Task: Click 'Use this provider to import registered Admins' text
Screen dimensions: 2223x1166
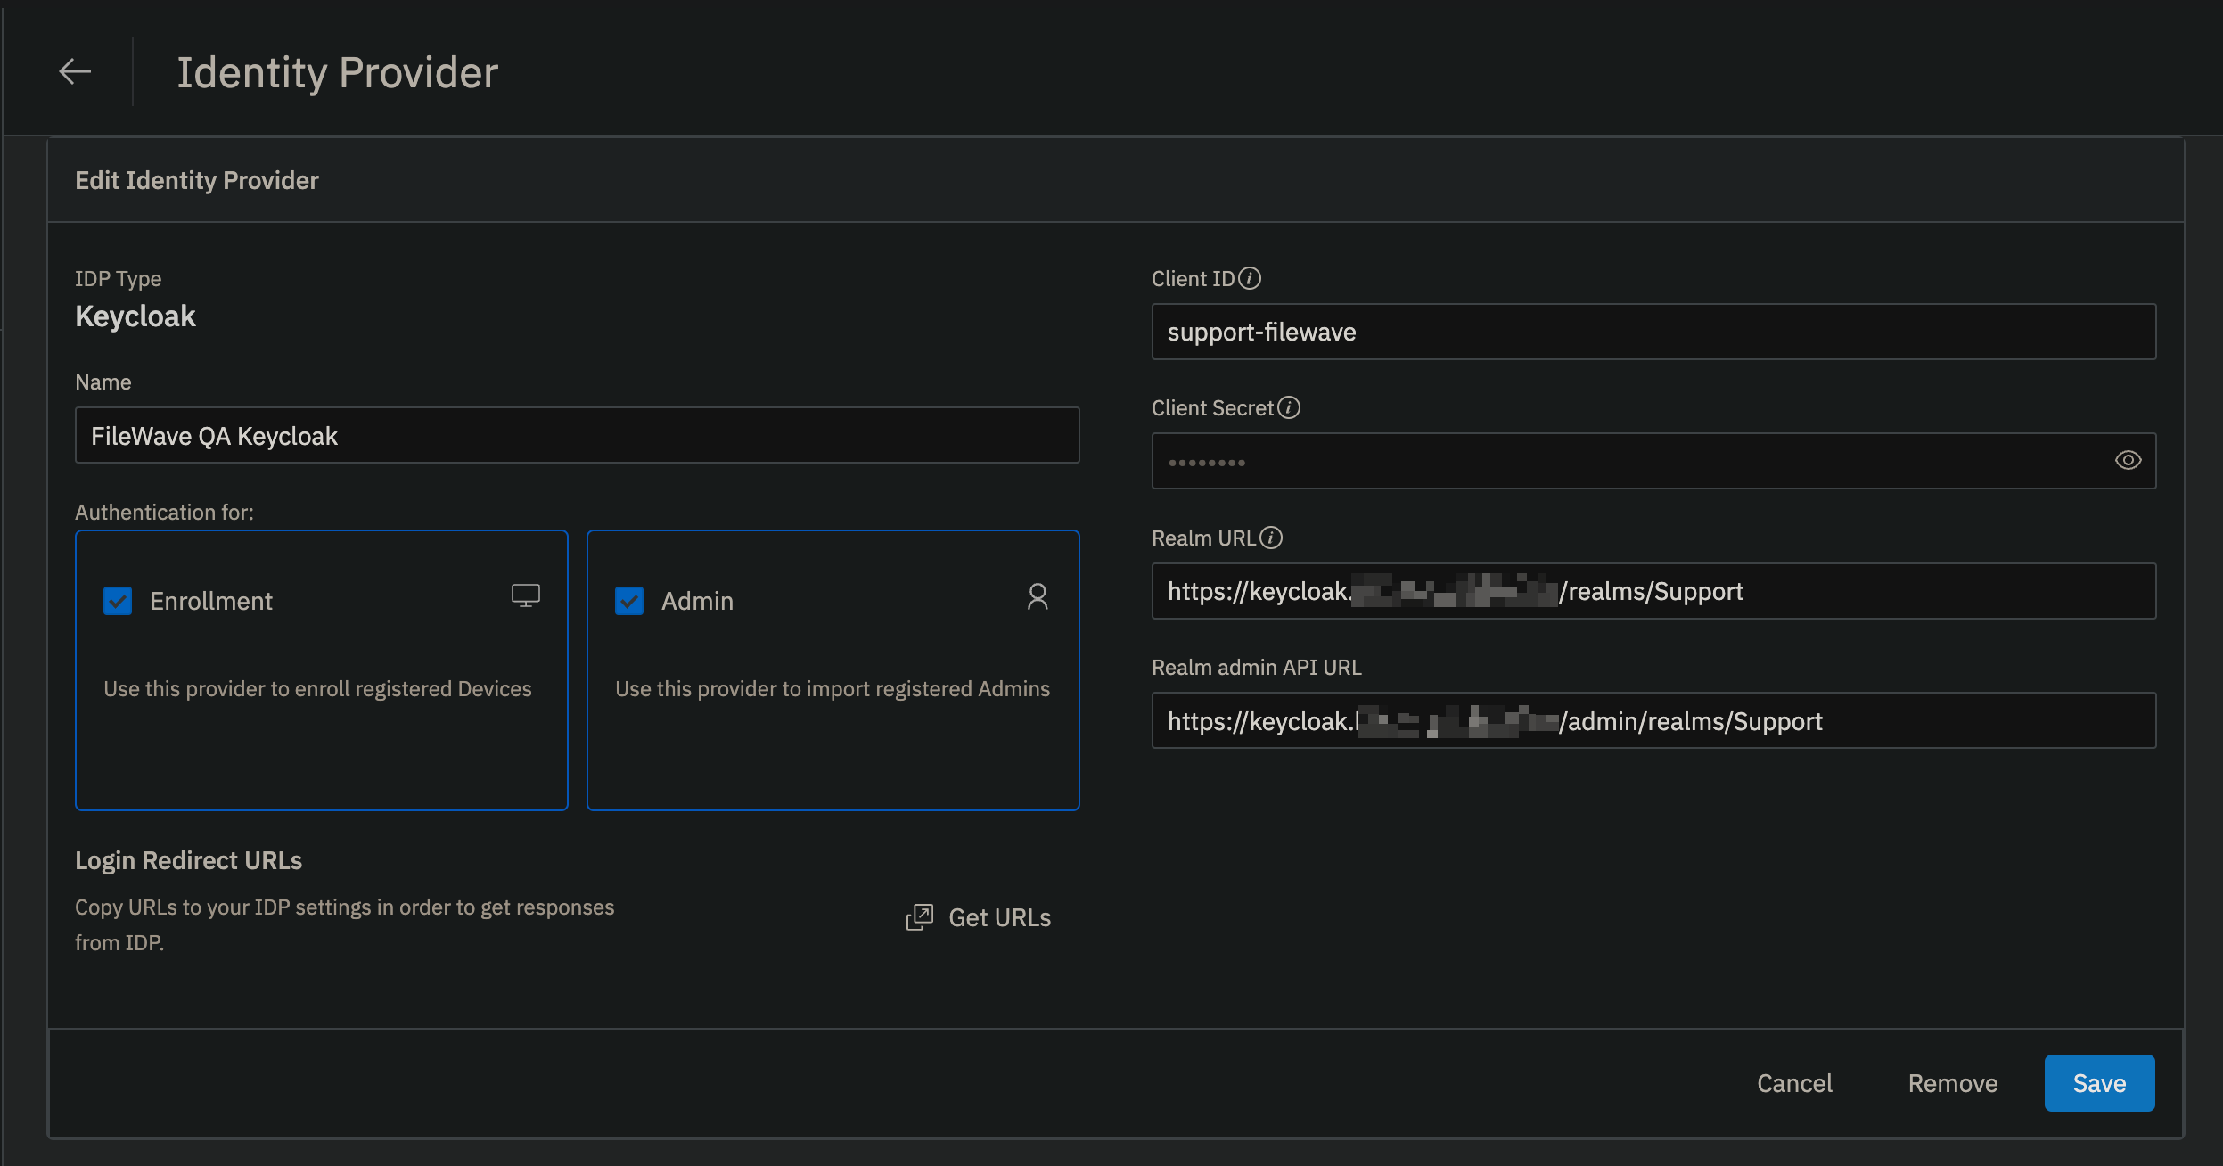Action: coord(833,688)
